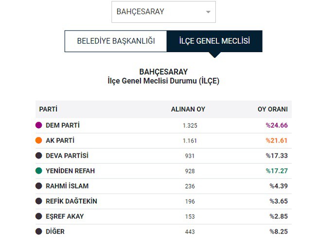Image resolution: width=316 pixels, height=240 pixels.
Task: Select the AK PARTİ party name
Action: click(60, 140)
